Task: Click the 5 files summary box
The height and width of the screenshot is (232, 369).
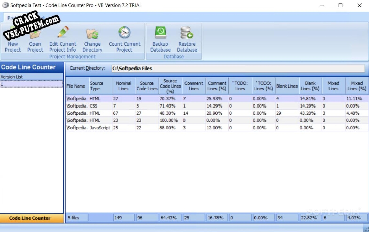Action: click(x=77, y=218)
